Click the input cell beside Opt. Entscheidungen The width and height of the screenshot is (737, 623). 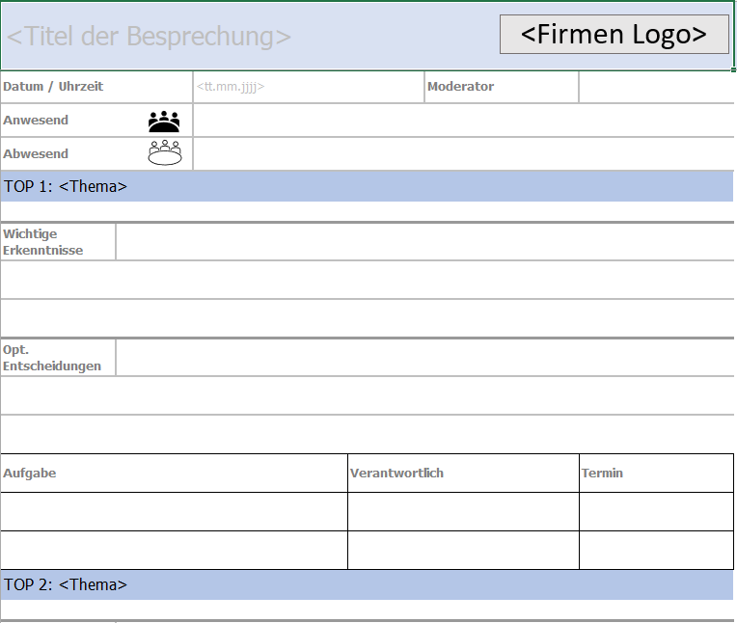[424, 358]
